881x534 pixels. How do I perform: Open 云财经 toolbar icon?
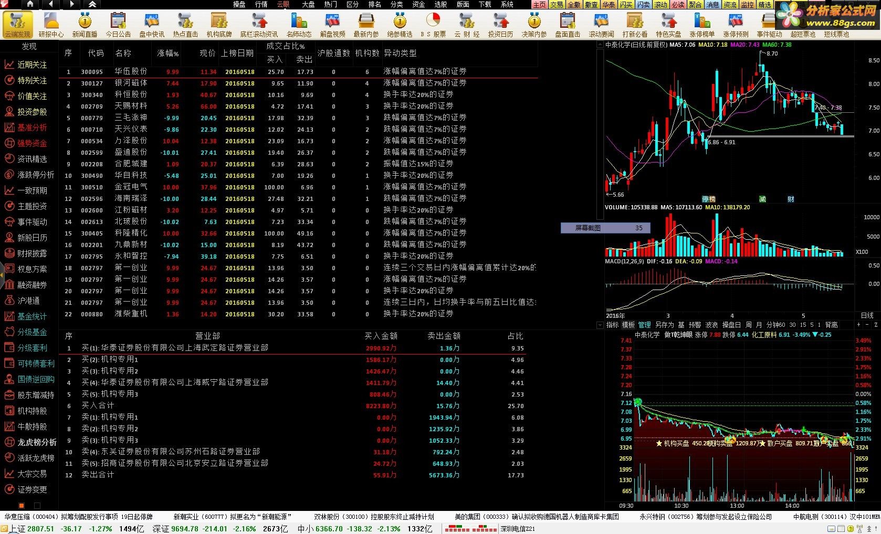(467, 25)
